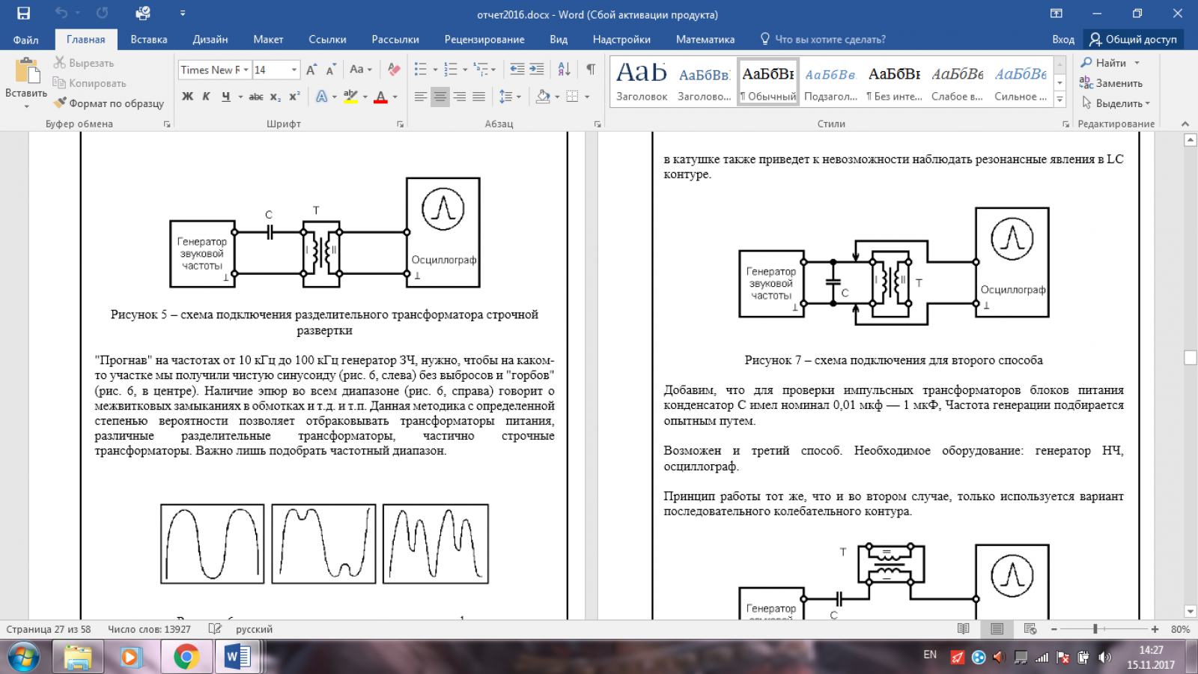
Task: Open the line spacing dropdown
Action: [511, 97]
